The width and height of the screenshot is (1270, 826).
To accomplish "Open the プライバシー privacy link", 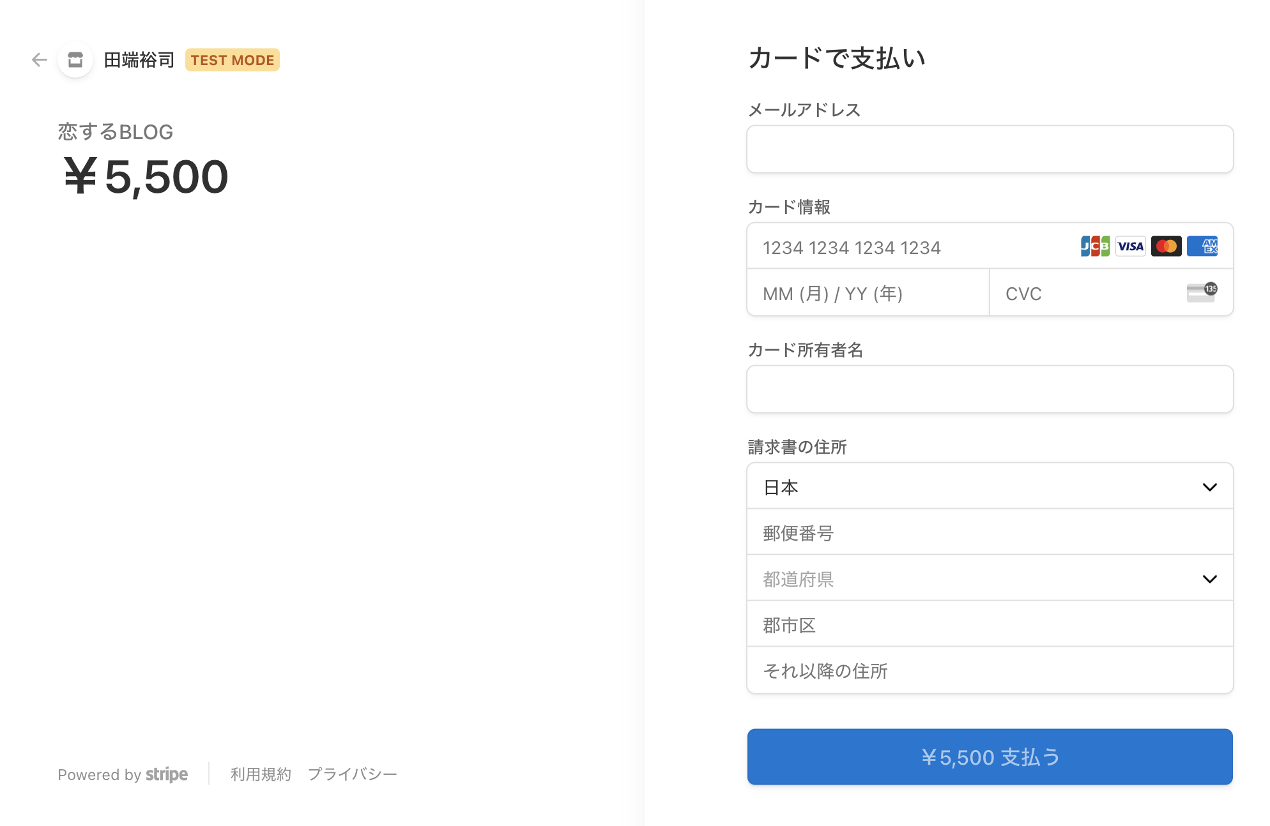I will coord(353,774).
